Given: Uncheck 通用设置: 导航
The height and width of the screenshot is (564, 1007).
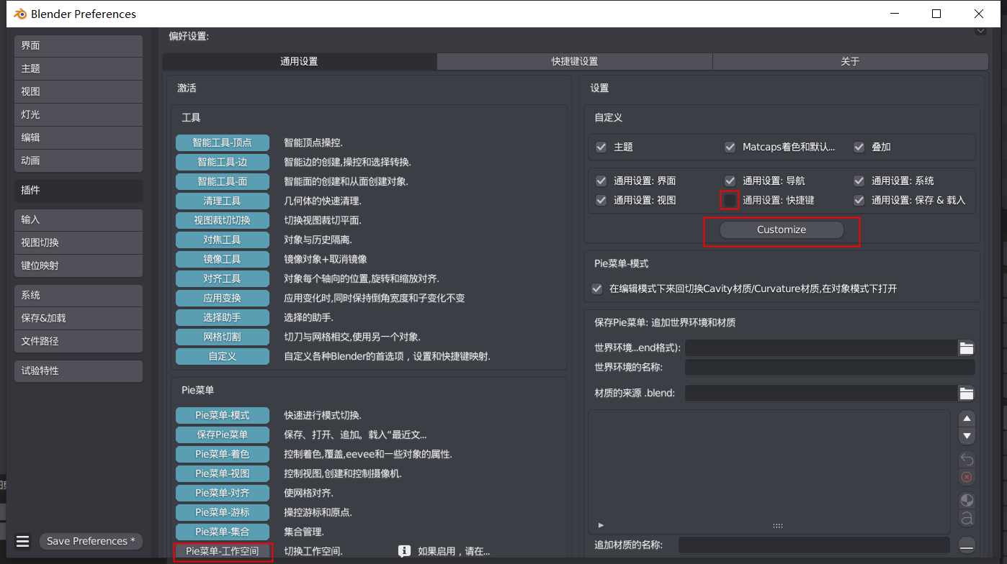Looking at the screenshot, I should coord(730,181).
